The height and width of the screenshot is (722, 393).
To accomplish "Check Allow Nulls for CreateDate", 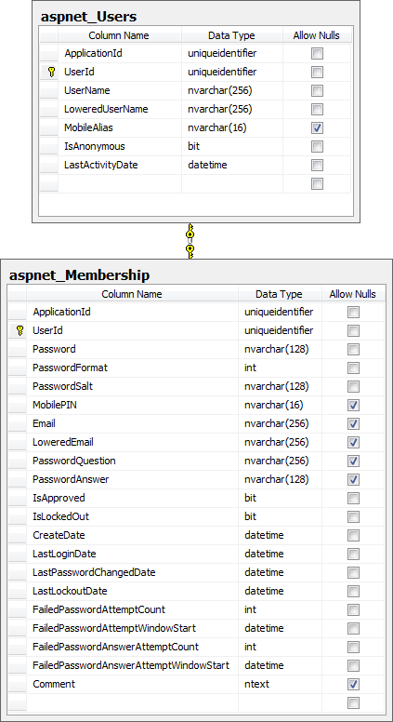I will click(353, 536).
